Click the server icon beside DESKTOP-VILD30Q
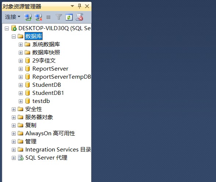The width and height of the screenshot is (216, 182). (x=14, y=28)
